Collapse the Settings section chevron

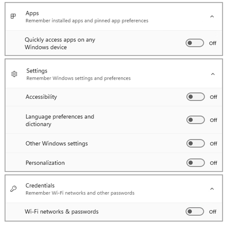(x=213, y=74)
